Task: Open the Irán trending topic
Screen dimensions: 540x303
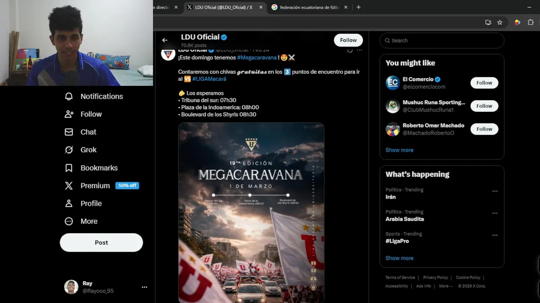Action: (x=391, y=197)
